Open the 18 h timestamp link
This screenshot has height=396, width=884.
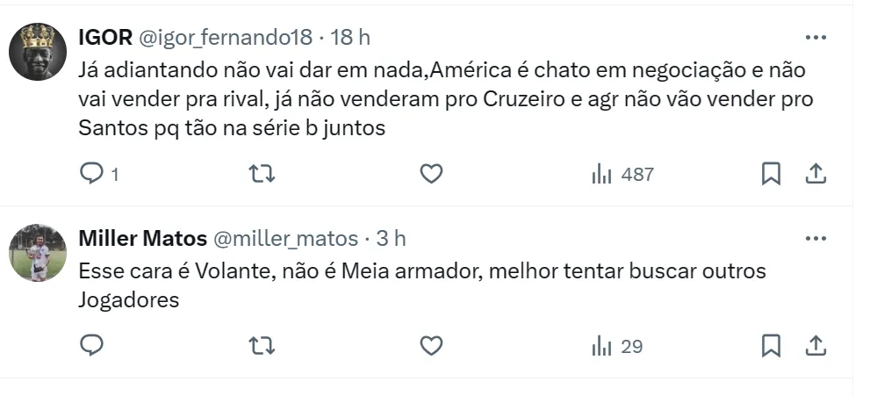[x=350, y=38]
